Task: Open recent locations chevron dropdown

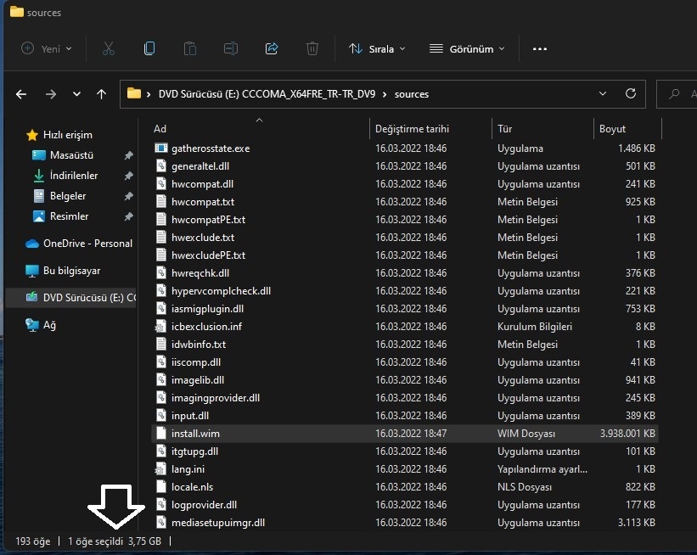Action: coord(76,94)
